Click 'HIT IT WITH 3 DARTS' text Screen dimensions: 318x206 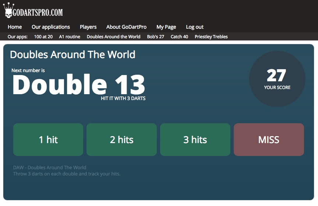123,98
